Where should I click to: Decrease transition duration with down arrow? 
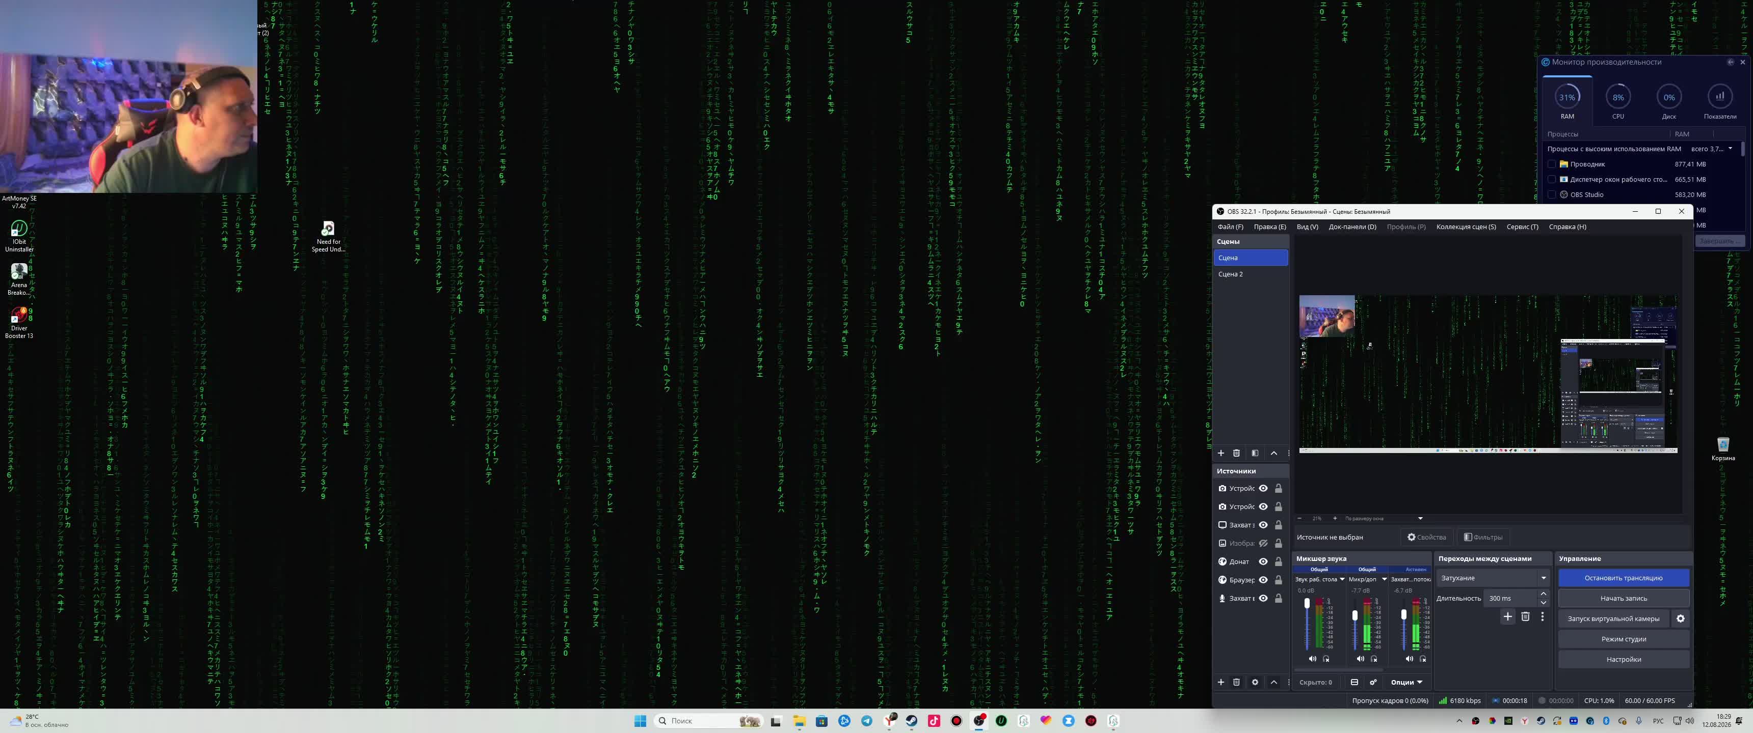1543,603
